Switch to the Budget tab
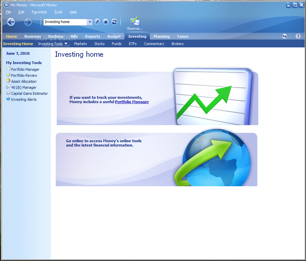This screenshot has height=261, width=306. point(114,36)
